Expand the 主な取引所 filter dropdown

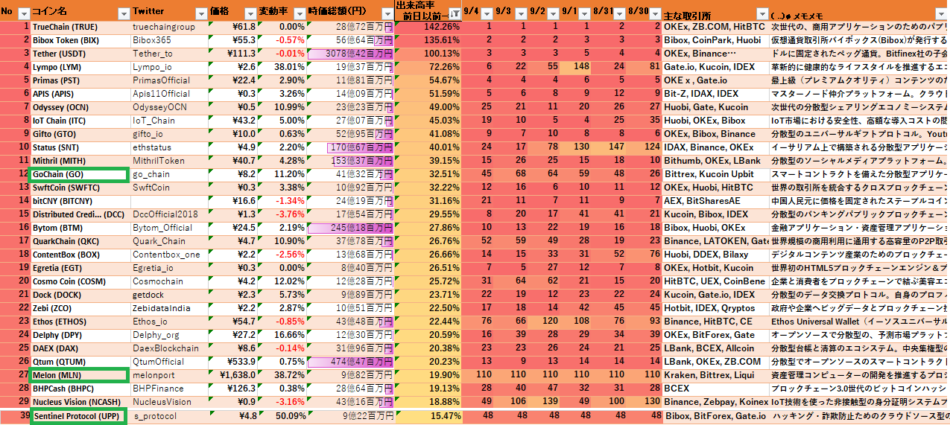(x=761, y=13)
